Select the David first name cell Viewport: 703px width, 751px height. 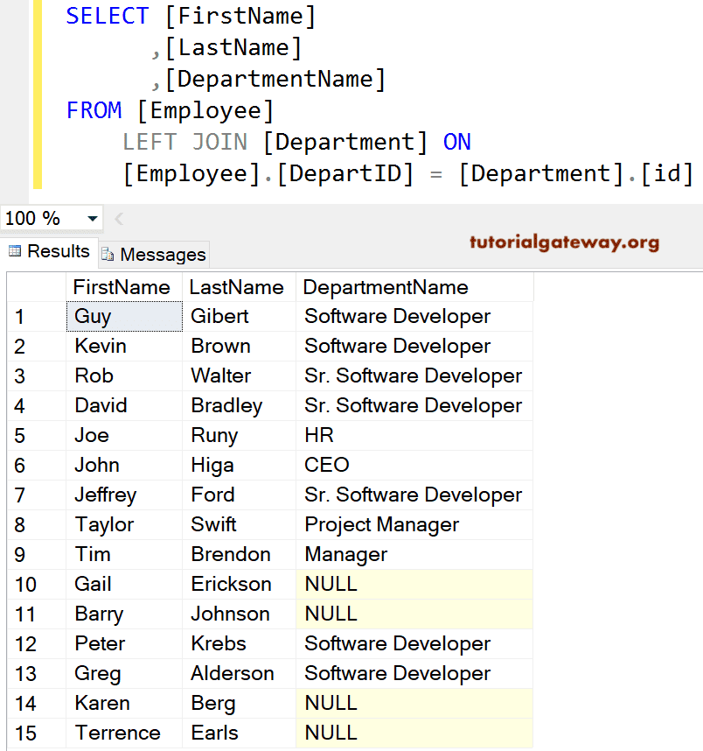tap(124, 405)
